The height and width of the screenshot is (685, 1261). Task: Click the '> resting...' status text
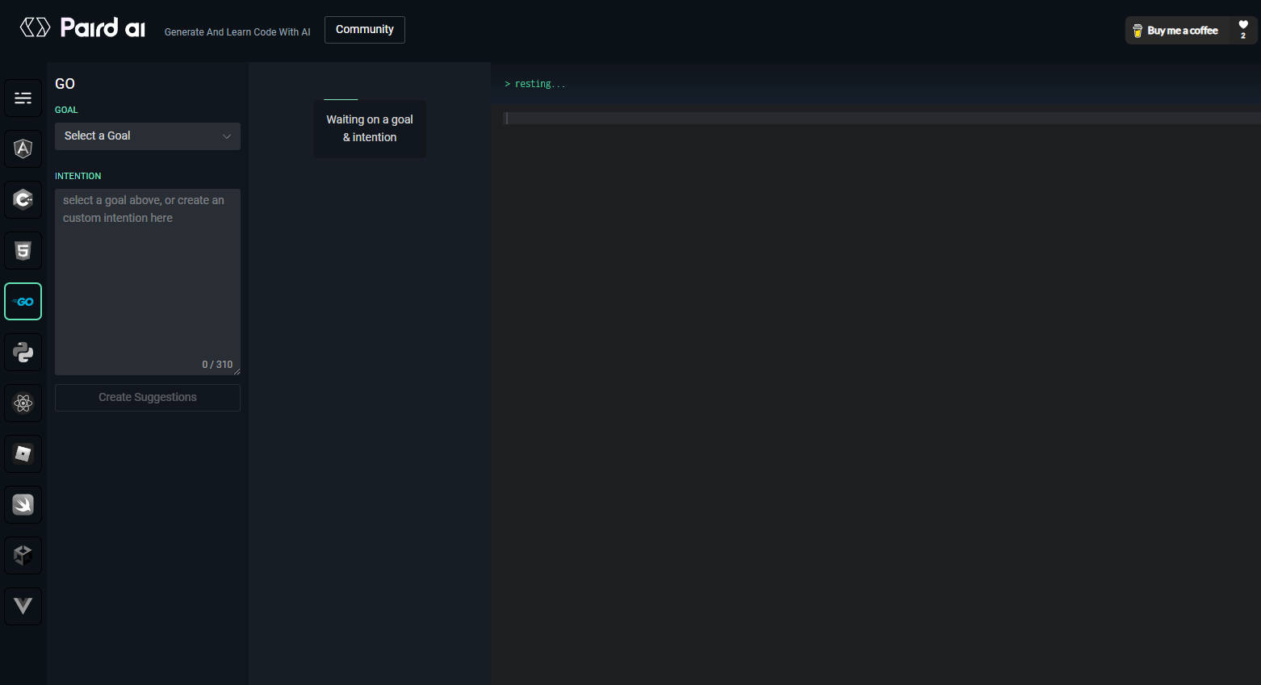click(535, 84)
